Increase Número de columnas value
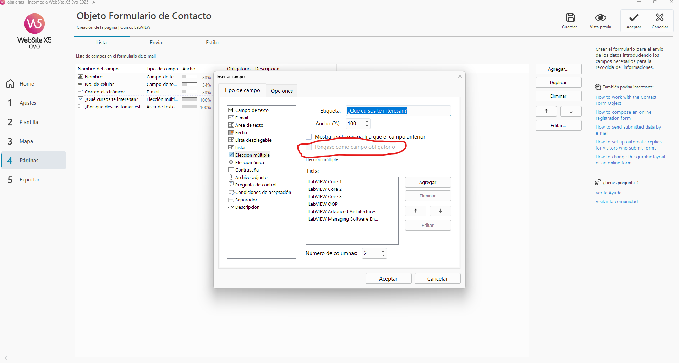Viewport: 679px width, 363px height. coord(383,251)
